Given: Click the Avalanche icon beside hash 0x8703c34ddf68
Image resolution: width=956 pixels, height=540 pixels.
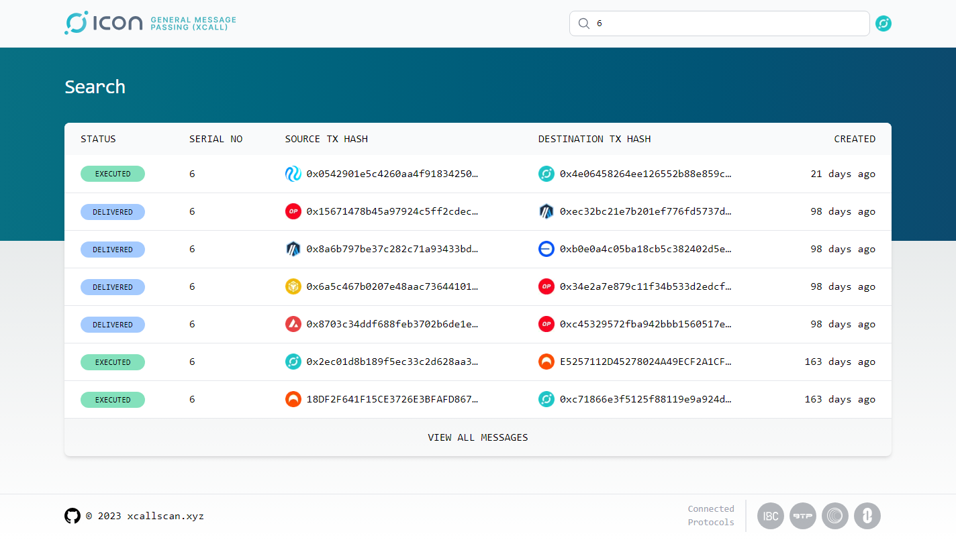Looking at the screenshot, I should point(293,324).
